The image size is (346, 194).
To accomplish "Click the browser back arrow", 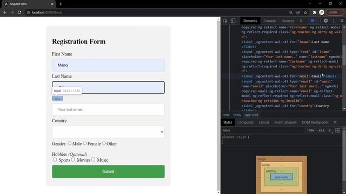I will point(5,12).
